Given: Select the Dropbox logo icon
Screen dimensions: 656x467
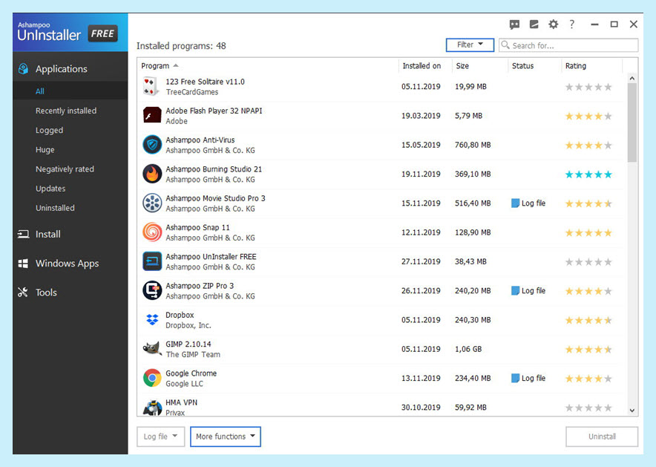Looking at the screenshot, I should (x=152, y=320).
